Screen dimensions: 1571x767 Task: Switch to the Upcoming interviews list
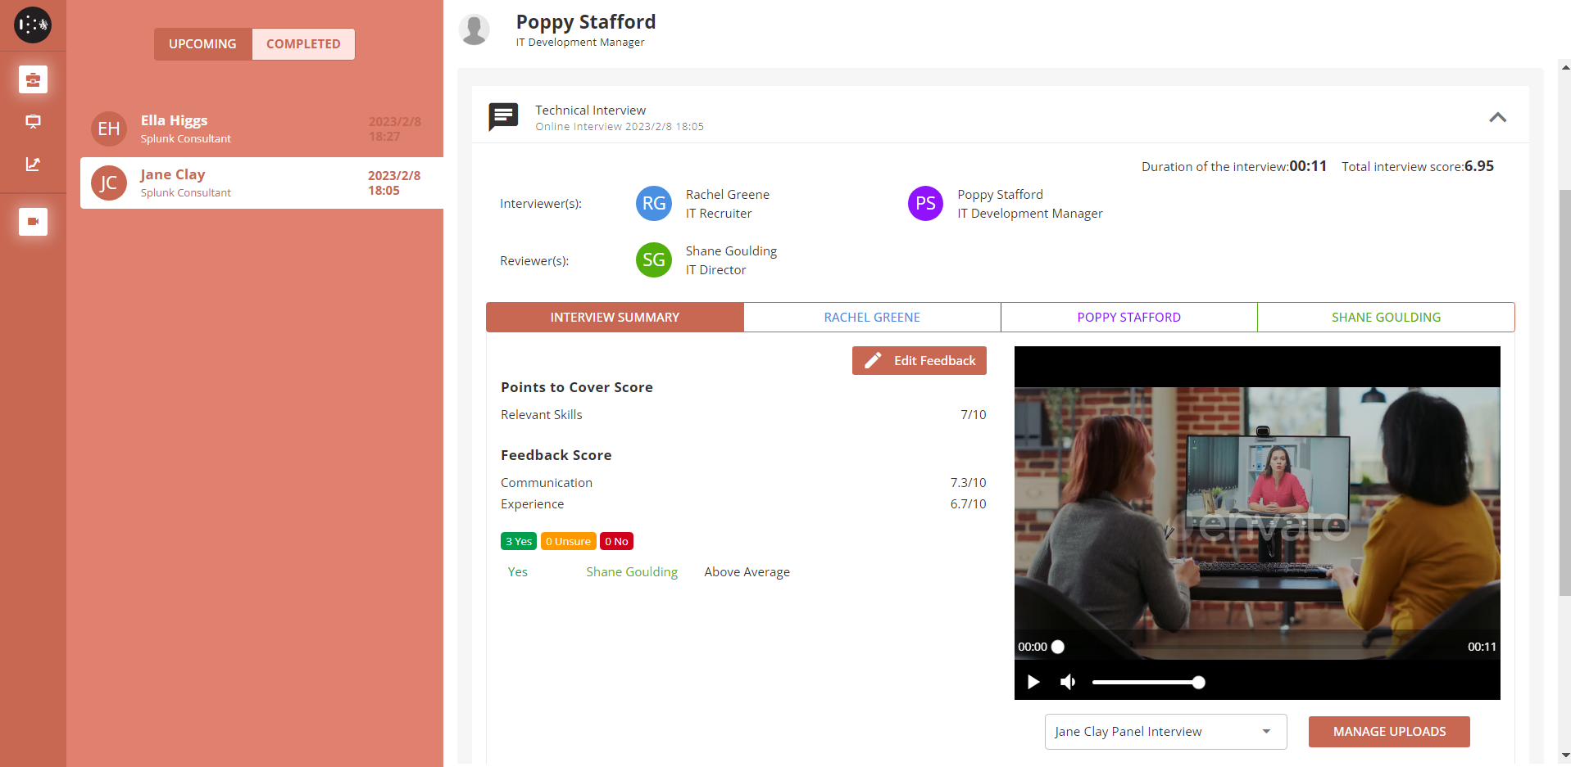point(202,44)
